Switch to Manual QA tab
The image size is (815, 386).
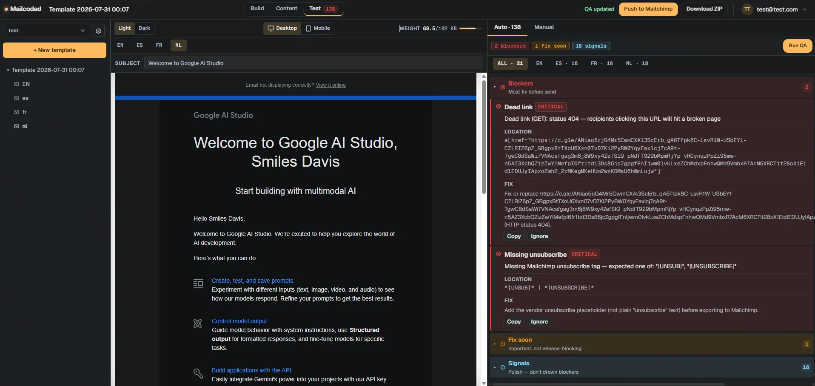(x=544, y=27)
